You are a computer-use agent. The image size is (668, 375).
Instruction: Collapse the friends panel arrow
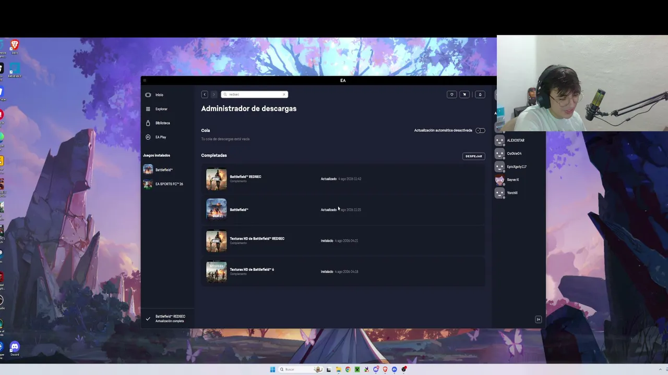(539, 319)
